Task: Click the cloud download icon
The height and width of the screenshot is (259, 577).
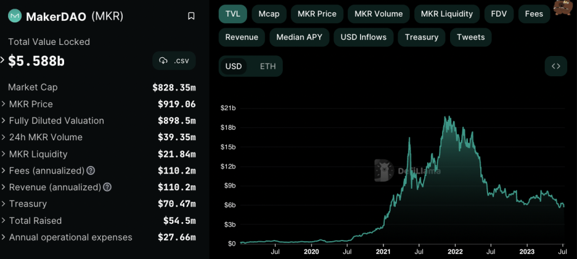Action: pos(163,61)
